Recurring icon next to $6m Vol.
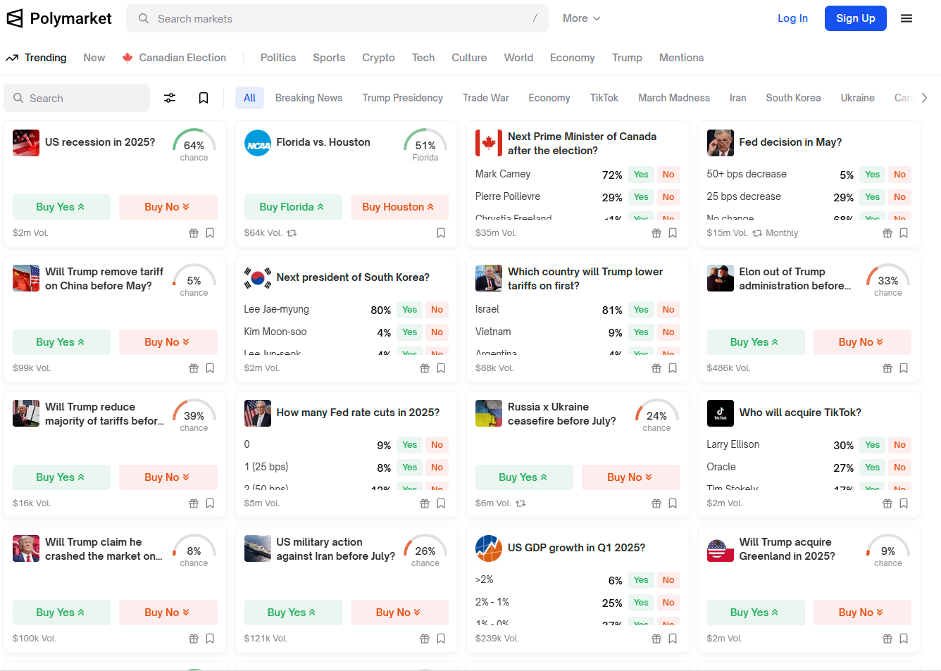The height and width of the screenshot is (671, 941). (521, 503)
